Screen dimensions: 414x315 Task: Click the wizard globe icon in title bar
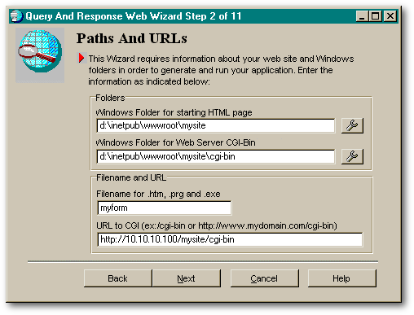point(16,15)
